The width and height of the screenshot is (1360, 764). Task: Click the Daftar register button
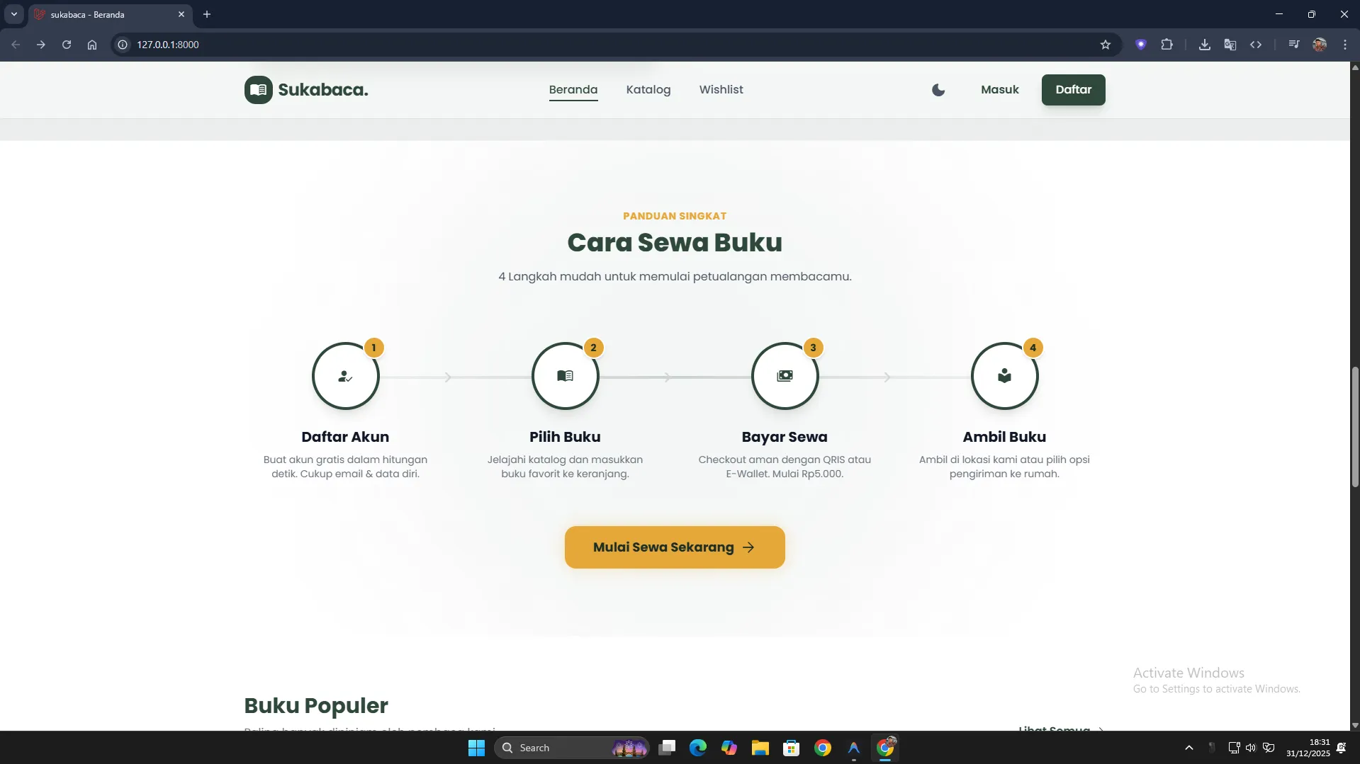pos(1073,90)
